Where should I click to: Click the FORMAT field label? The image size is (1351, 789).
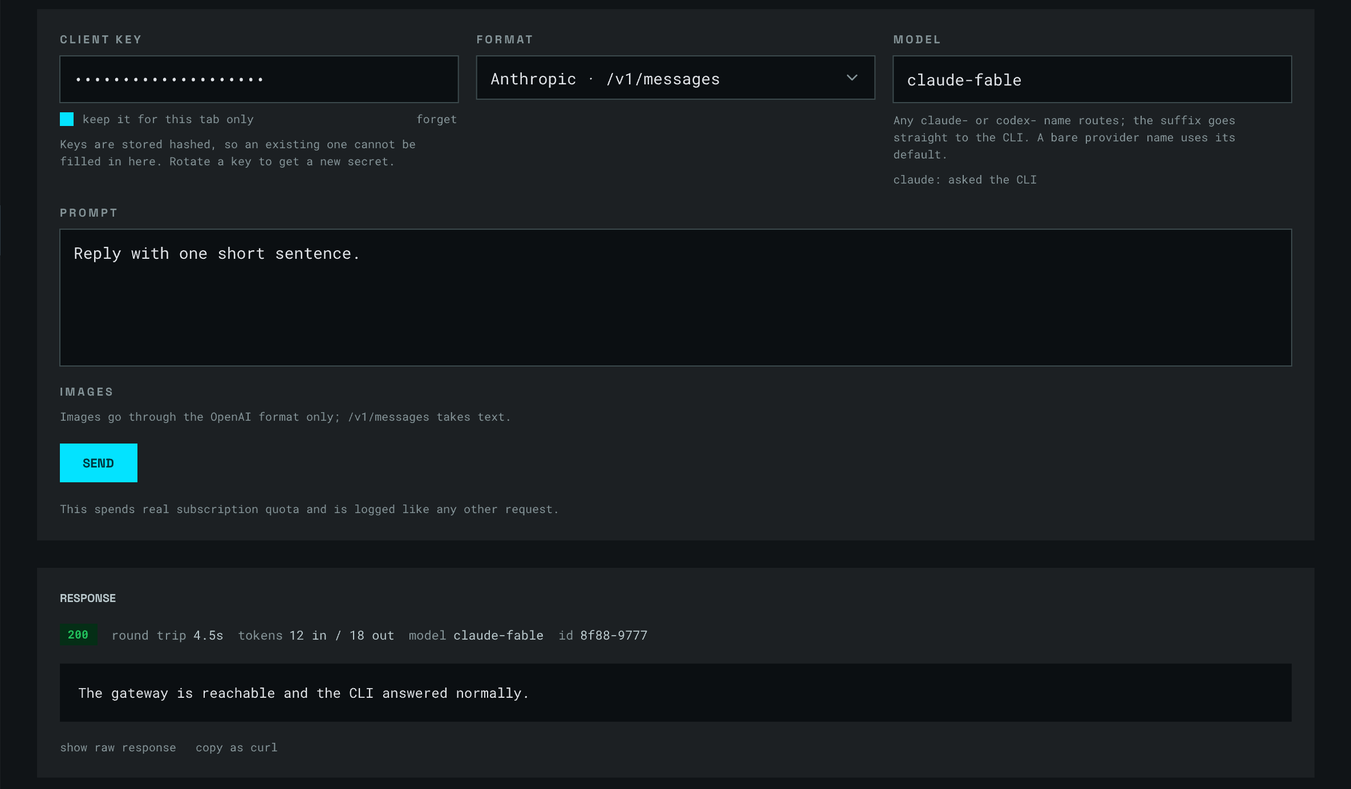505,39
